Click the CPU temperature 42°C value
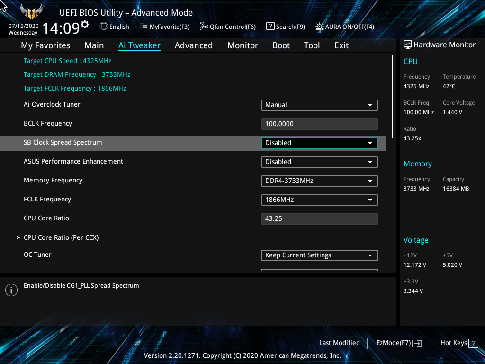Screen dimensions: 485x364 (449, 86)
